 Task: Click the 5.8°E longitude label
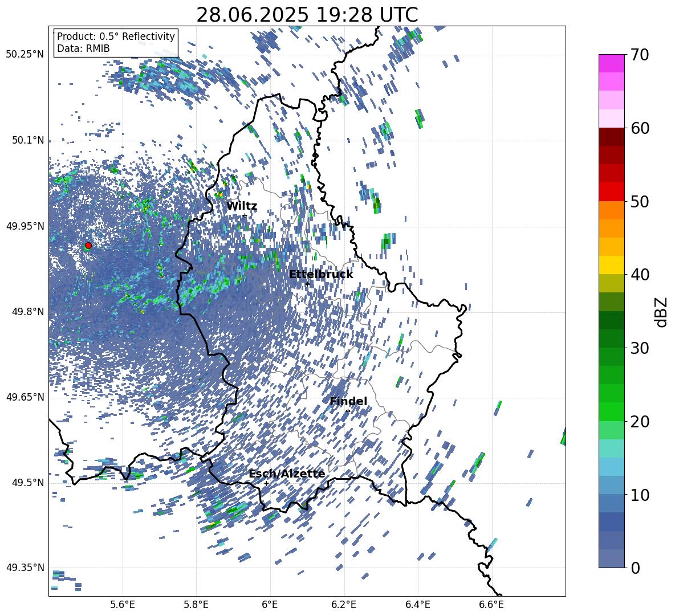pyautogui.click(x=196, y=605)
